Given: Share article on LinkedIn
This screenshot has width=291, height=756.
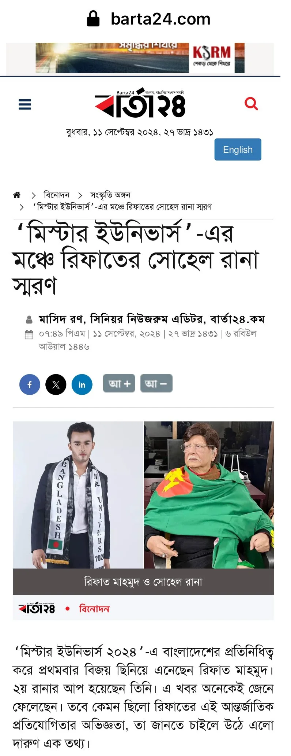Looking at the screenshot, I should [82, 384].
